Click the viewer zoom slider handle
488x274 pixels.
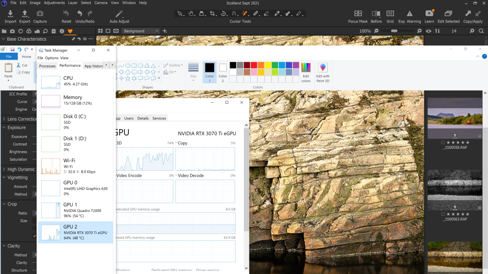pos(394,31)
